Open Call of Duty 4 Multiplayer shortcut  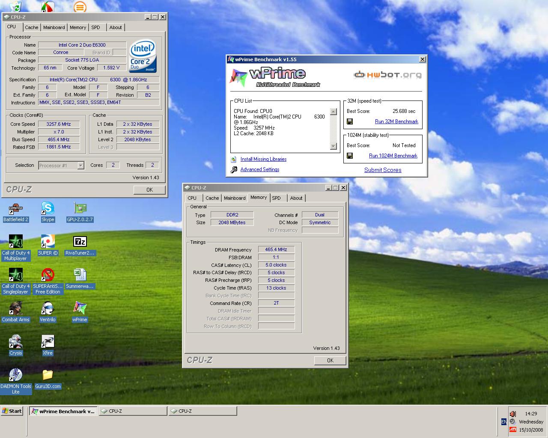(16, 248)
